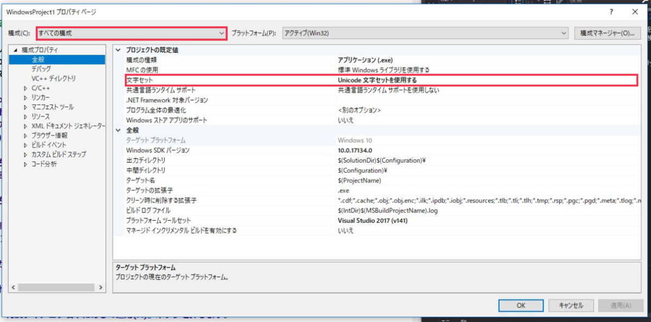This screenshot has height=322, width=651.
Task: Click the 構成マネージャー(O)... button
Action: (607, 33)
